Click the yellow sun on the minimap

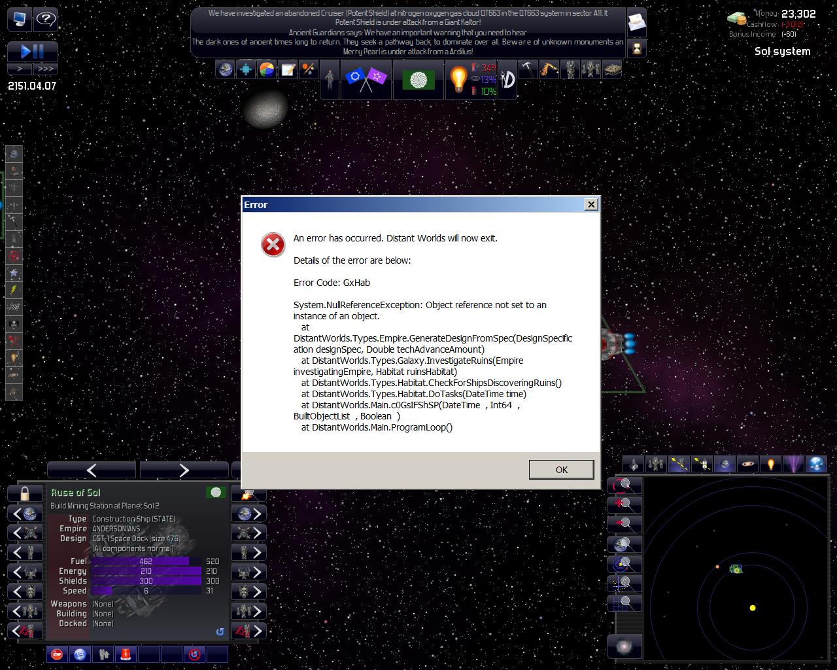[x=753, y=608]
